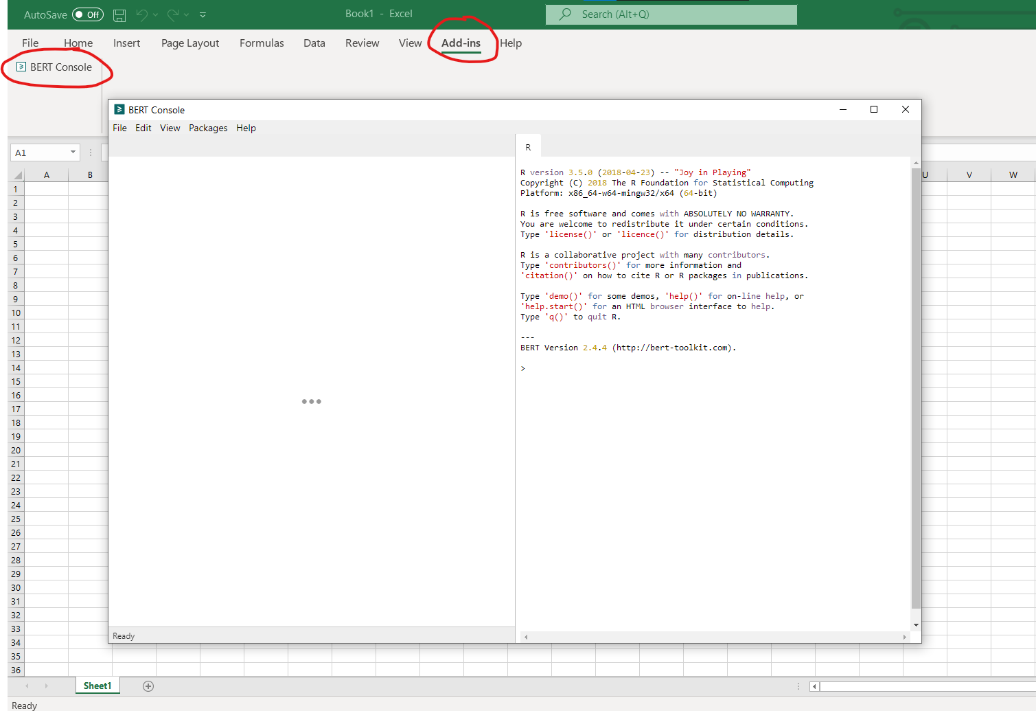The width and height of the screenshot is (1036, 711).
Task: Click the Search box in Excel title bar
Action: (x=671, y=14)
